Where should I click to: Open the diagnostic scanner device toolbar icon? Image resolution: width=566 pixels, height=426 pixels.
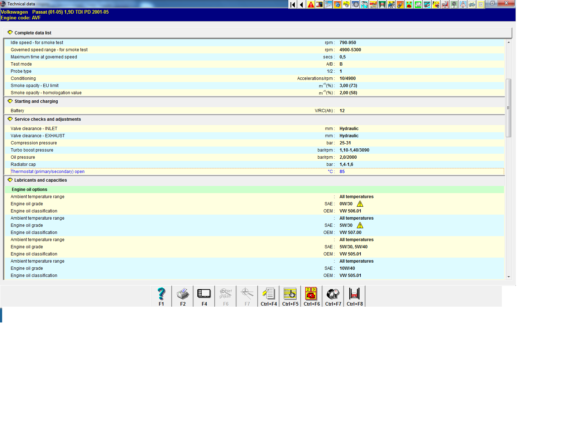320,4
